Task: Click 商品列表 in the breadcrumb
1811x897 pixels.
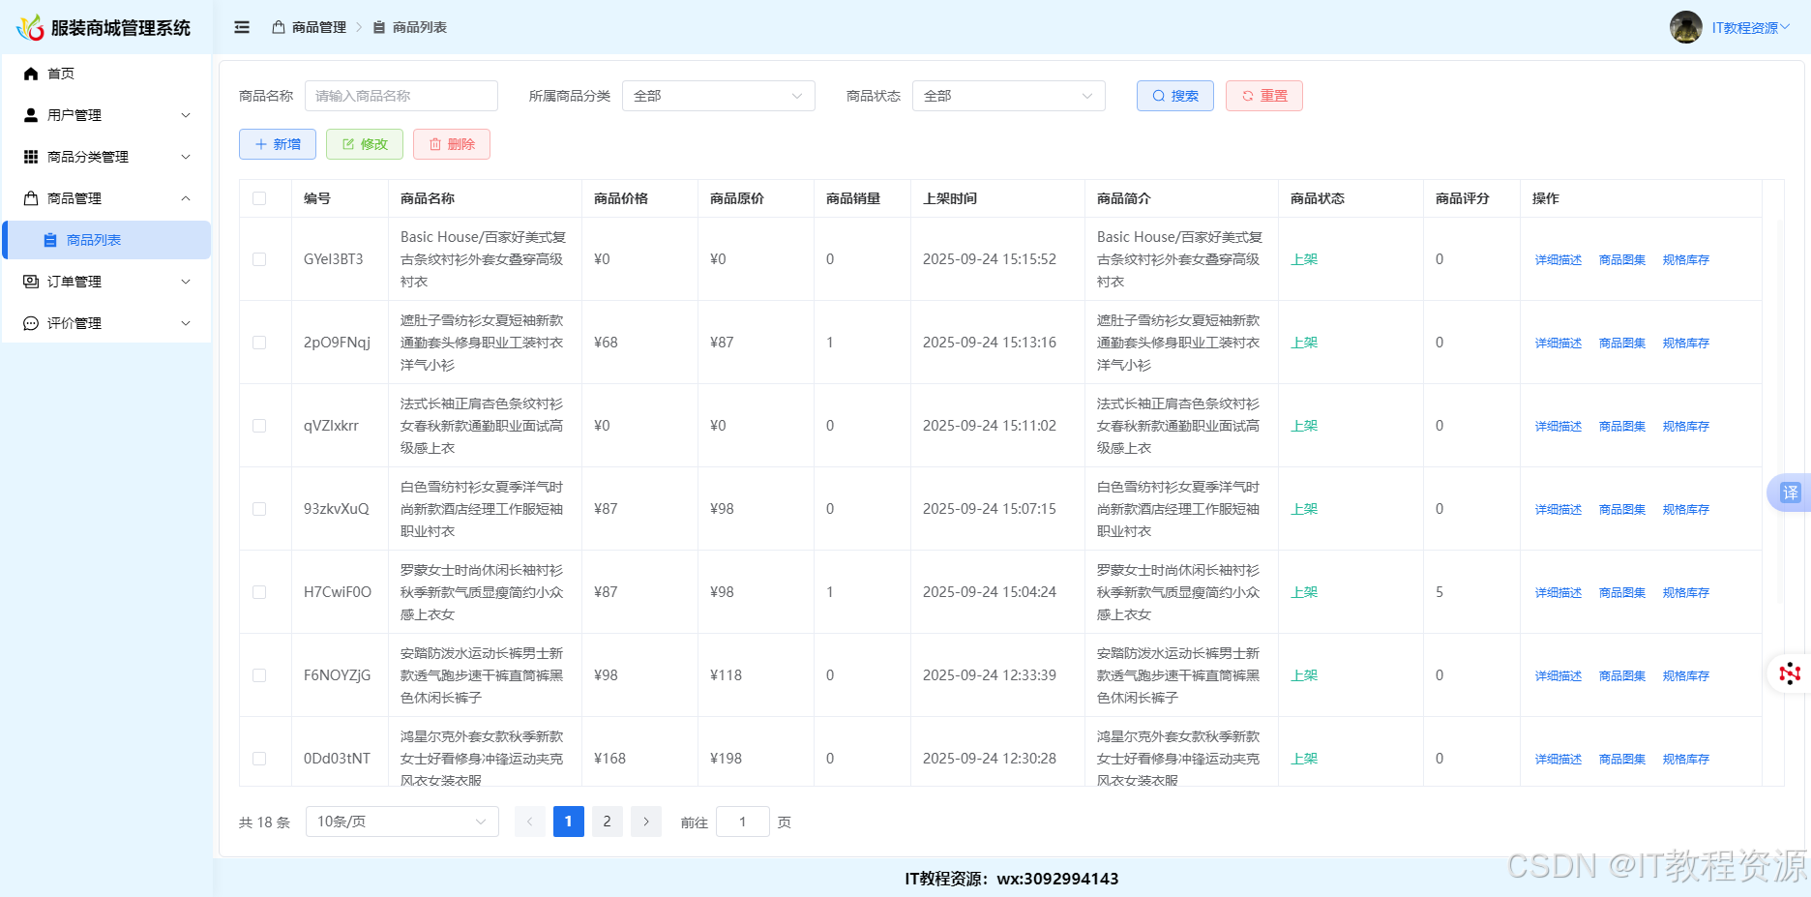Action: coord(419,27)
